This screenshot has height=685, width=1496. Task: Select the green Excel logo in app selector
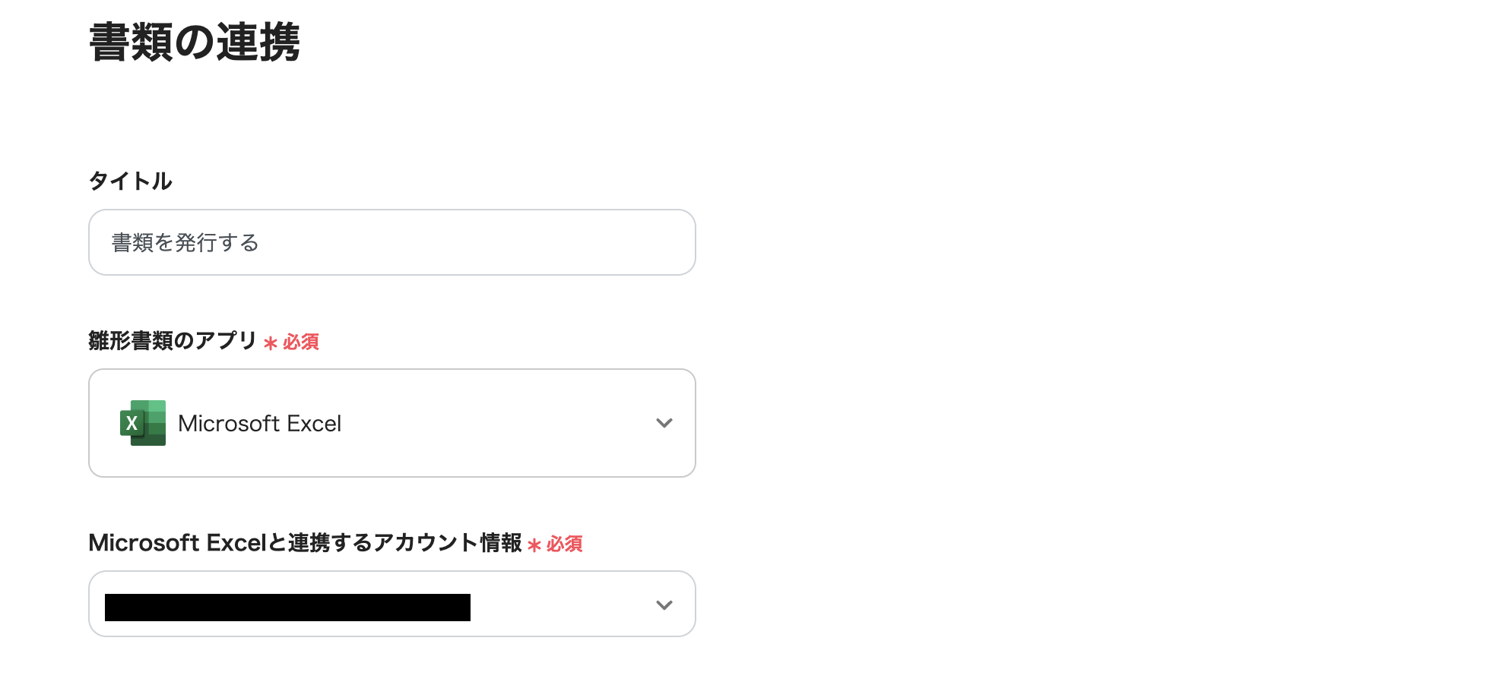(143, 423)
